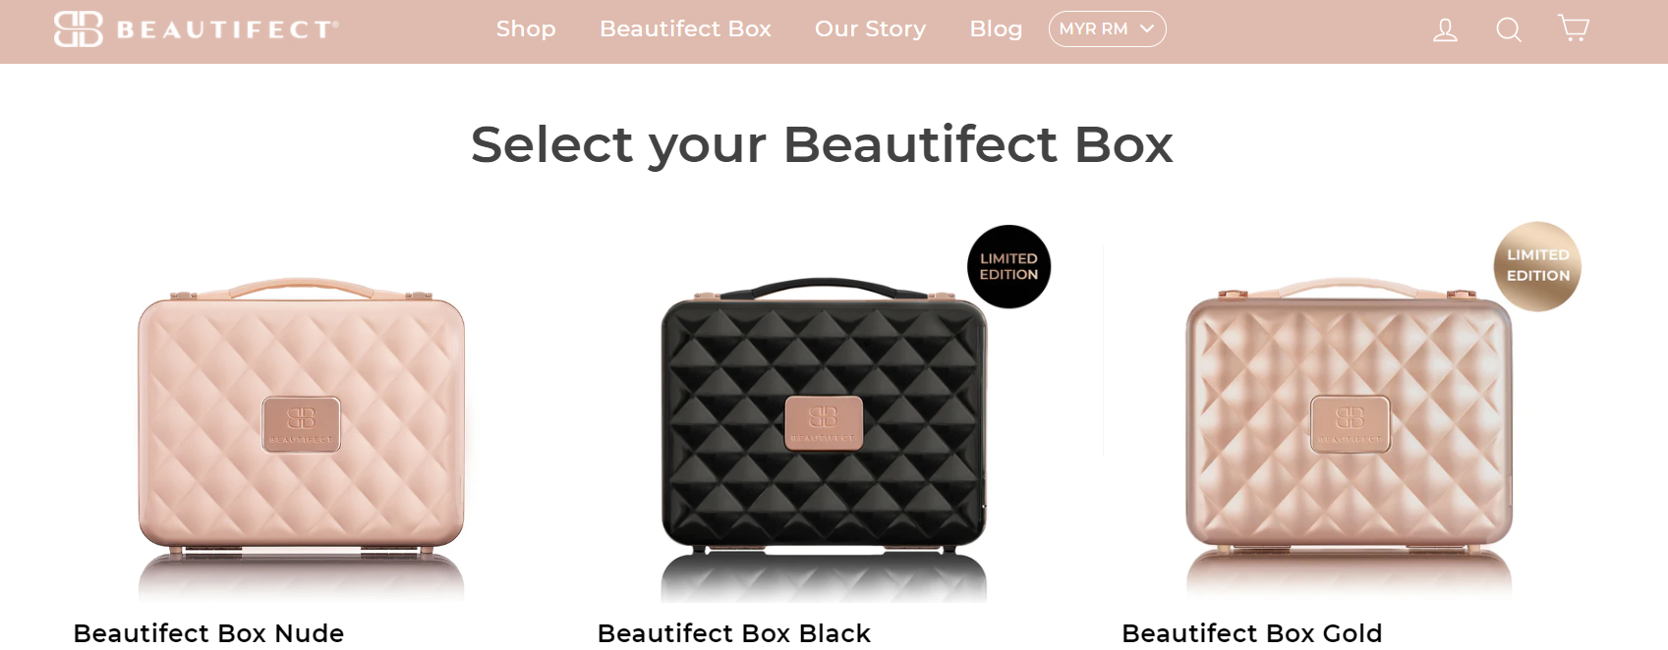Click the gold Limited Edition badge
1668x650 pixels.
pyautogui.click(x=1537, y=266)
